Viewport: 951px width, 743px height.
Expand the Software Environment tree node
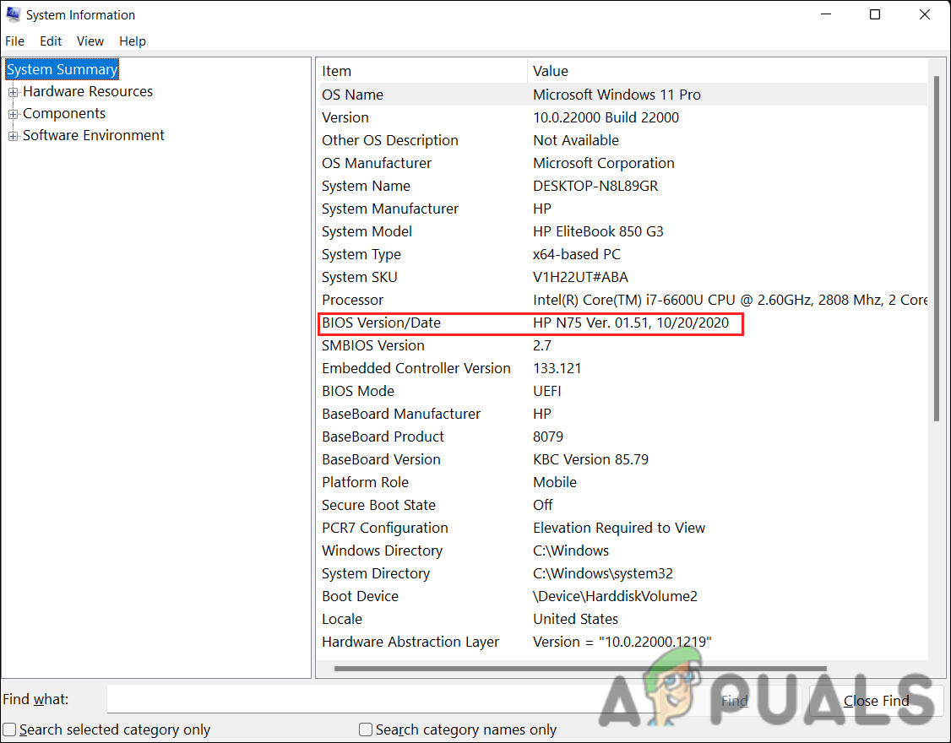tap(13, 135)
